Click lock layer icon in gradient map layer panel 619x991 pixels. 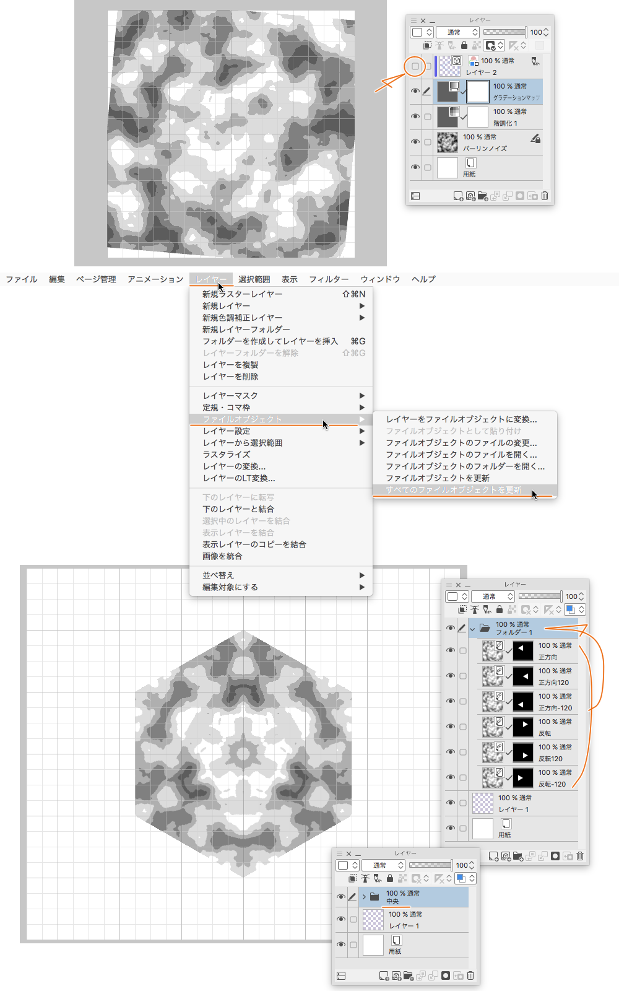click(x=464, y=45)
